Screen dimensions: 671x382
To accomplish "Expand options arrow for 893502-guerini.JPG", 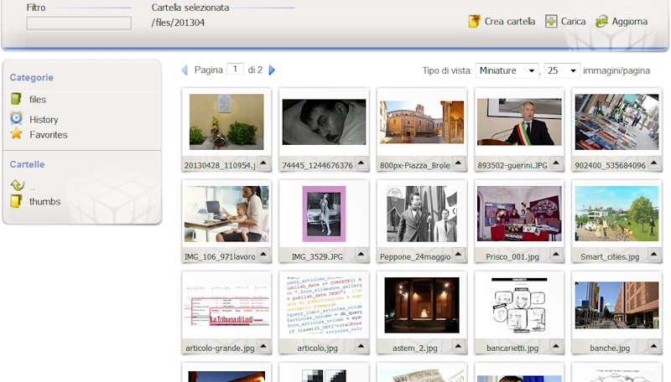I will 556,163.
